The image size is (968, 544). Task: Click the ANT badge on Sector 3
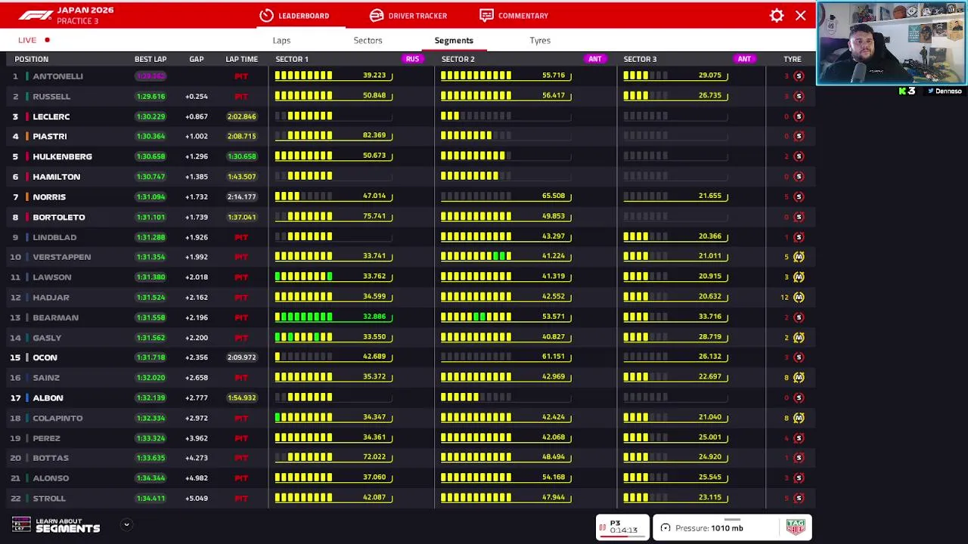[744, 59]
